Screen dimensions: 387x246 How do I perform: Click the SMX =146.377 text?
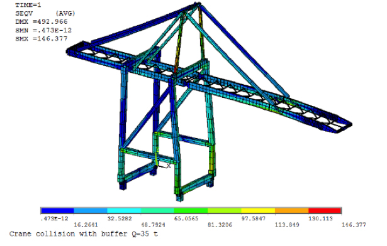click(42, 39)
